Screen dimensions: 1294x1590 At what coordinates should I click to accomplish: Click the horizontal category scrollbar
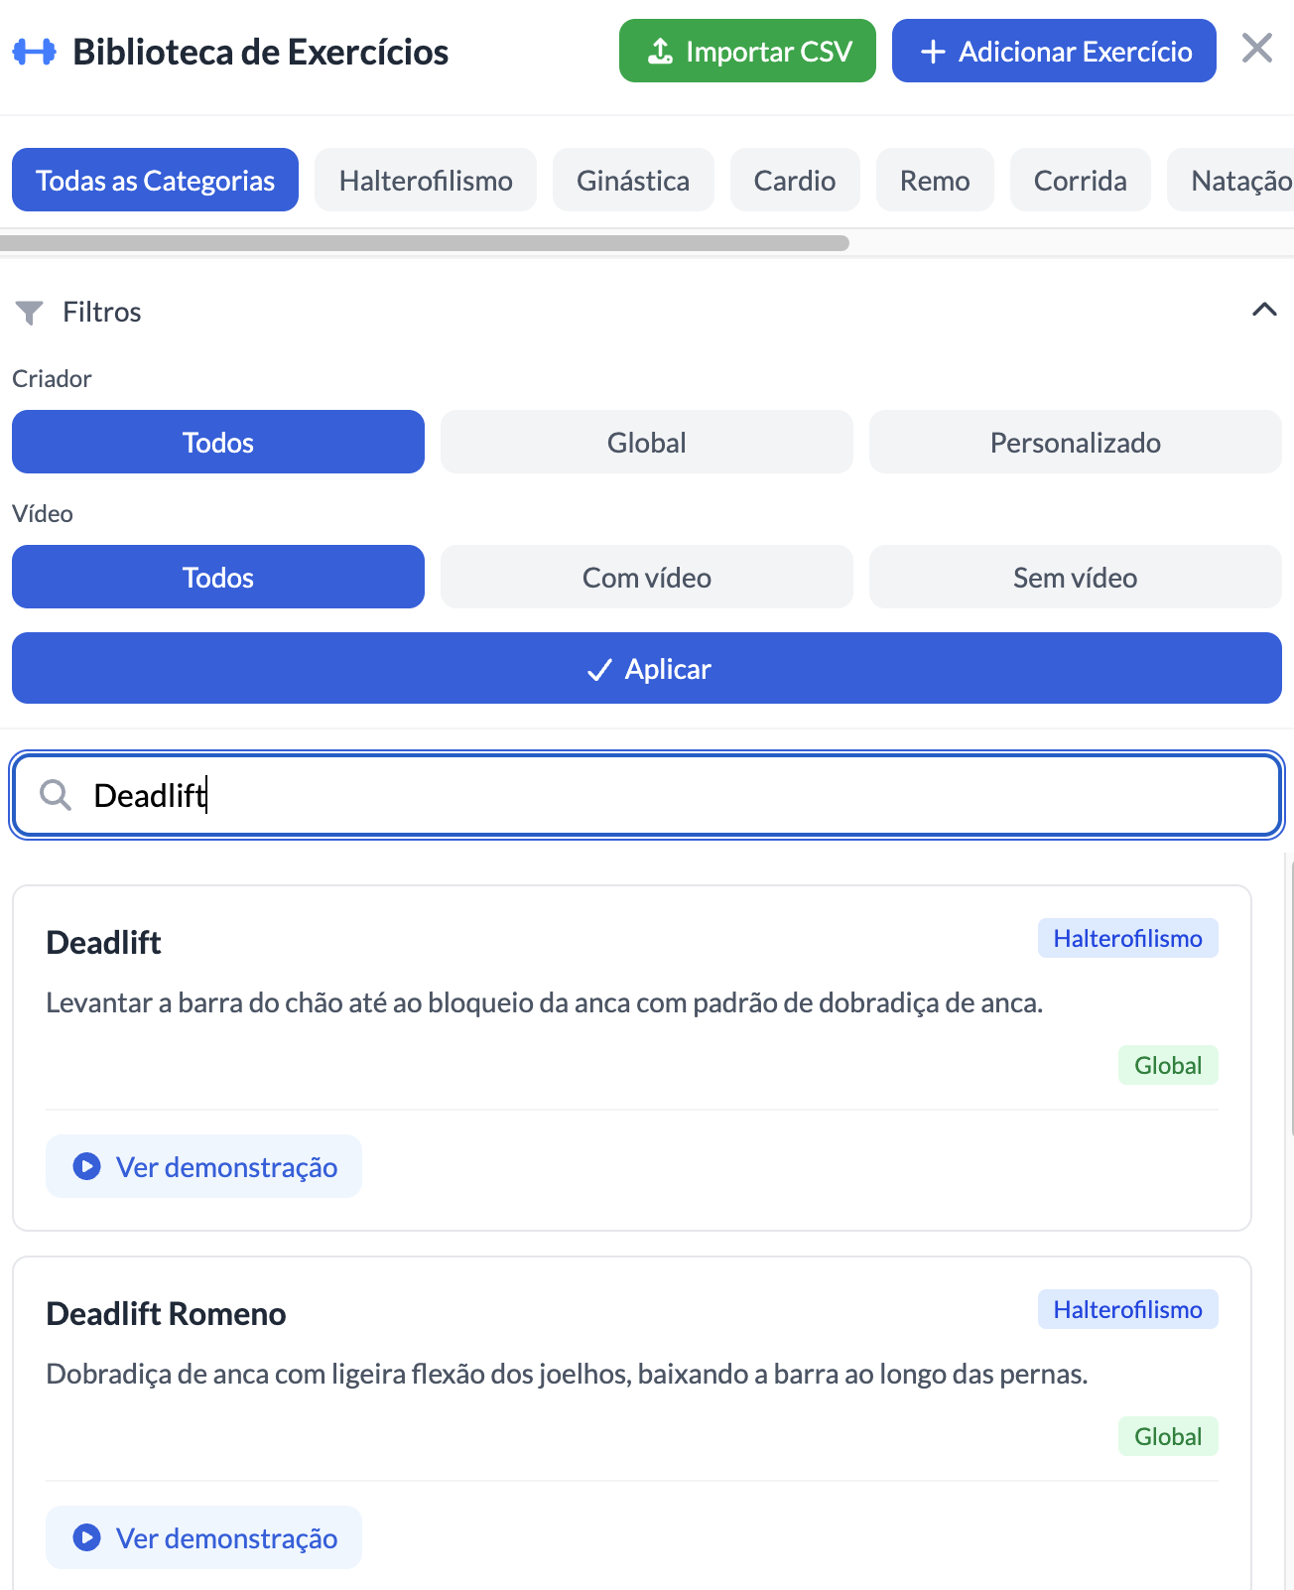[425, 243]
